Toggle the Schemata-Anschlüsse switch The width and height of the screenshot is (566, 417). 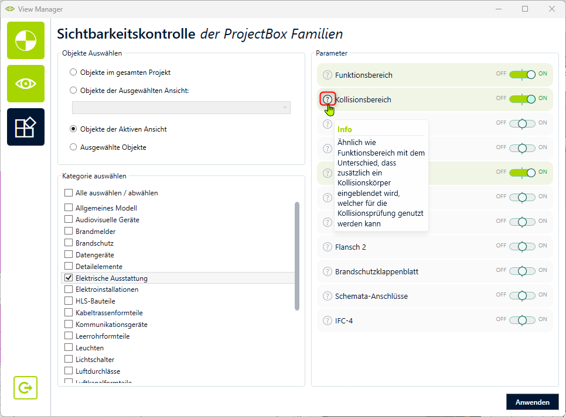pos(522,295)
